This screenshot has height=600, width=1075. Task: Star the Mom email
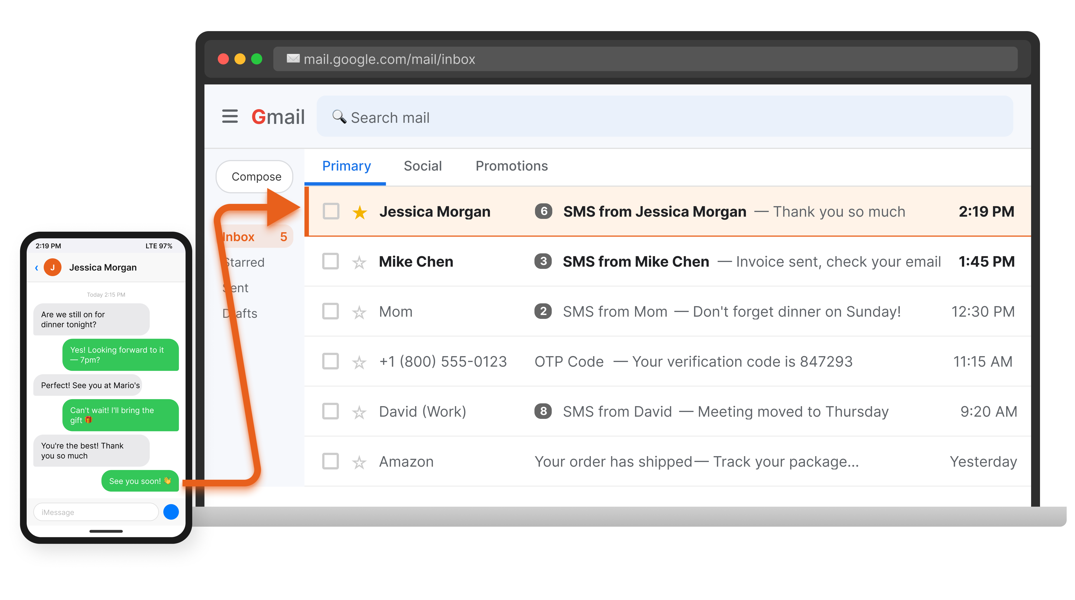click(x=359, y=312)
